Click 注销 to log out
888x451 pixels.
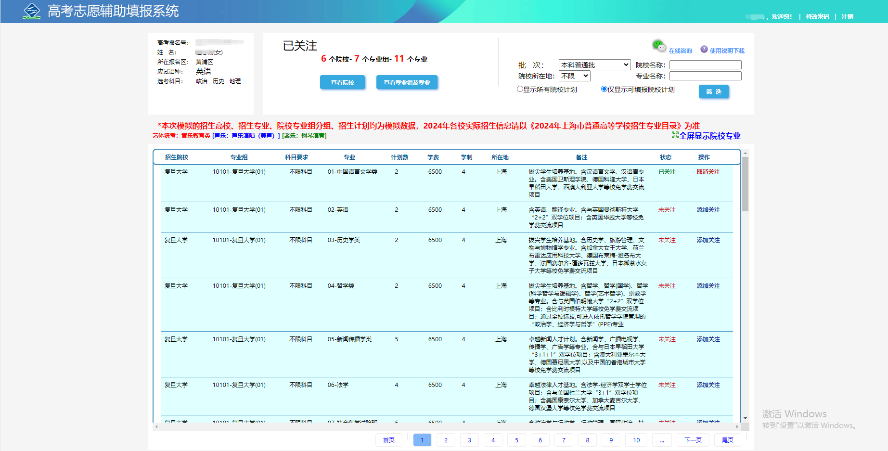point(847,16)
